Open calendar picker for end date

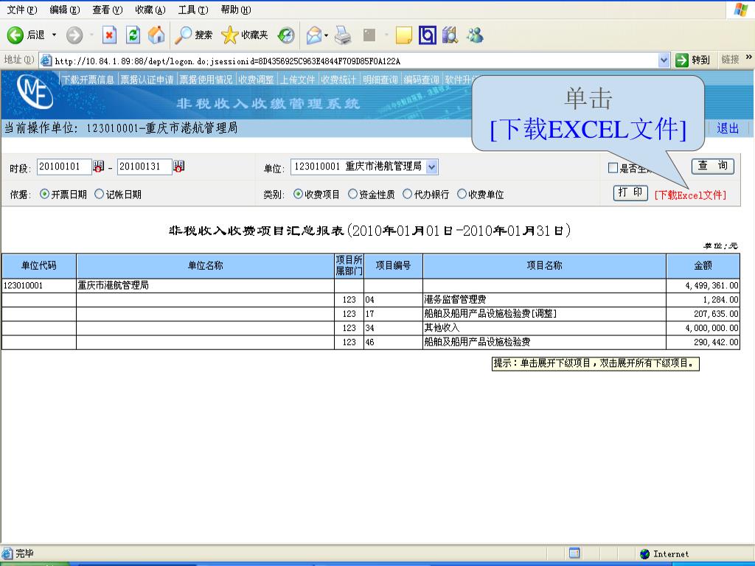178,167
